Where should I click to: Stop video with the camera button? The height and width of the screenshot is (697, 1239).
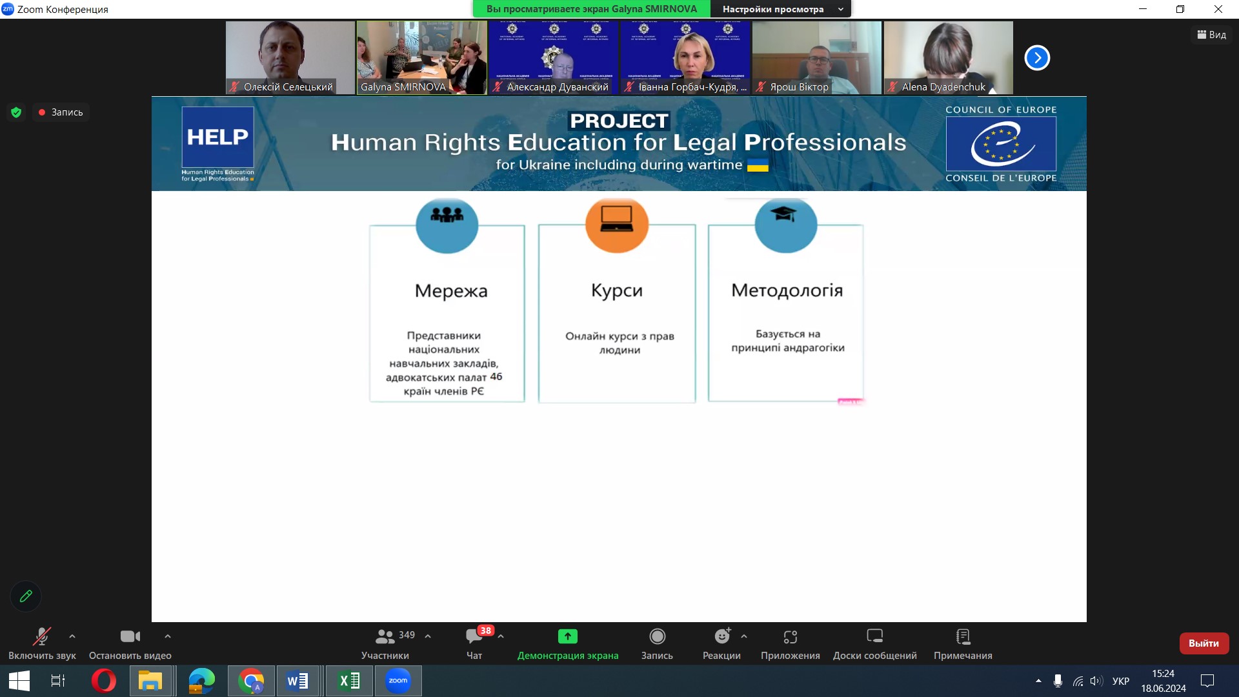tap(130, 637)
